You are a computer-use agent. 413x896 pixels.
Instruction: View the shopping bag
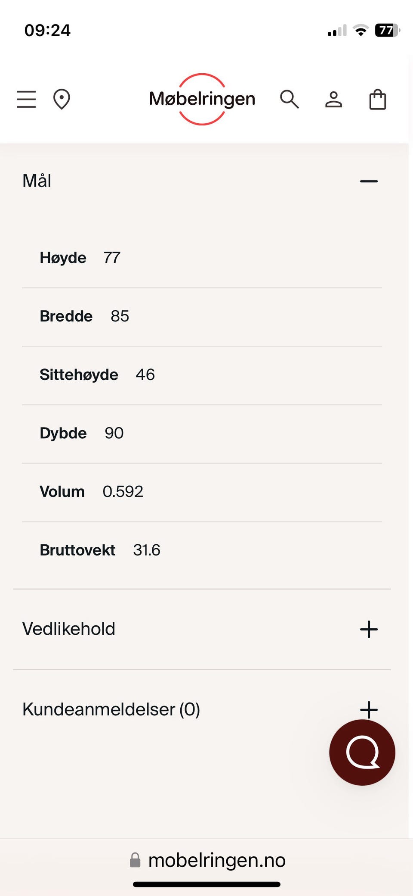(378, 99)
